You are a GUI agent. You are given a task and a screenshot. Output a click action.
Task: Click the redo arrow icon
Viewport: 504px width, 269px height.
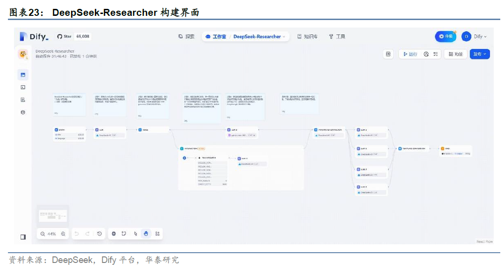[x=87, y=234]
